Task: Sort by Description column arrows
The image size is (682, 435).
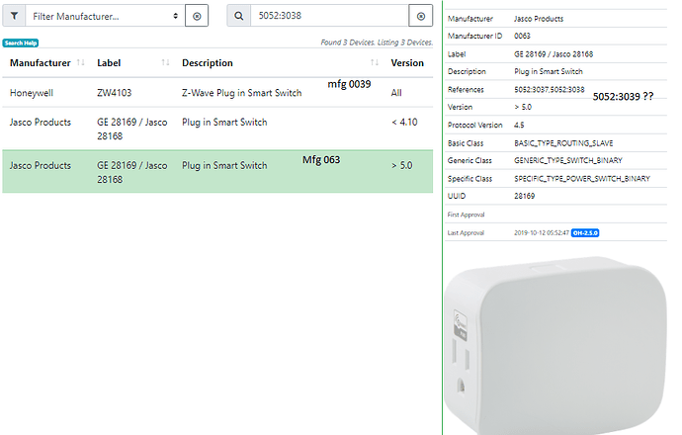Action: pos(375,62)
